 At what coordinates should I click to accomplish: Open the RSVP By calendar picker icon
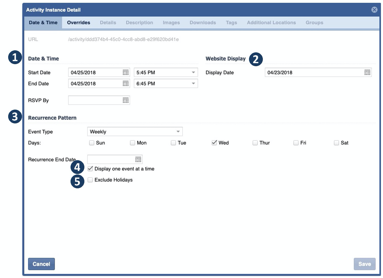tap(126, 100)
